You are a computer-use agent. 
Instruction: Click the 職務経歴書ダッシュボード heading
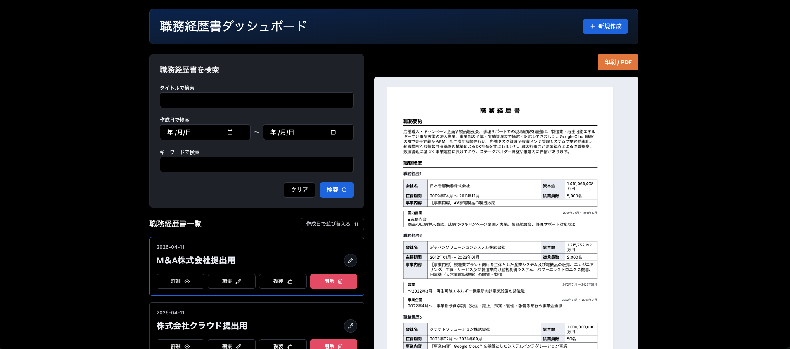click(233, 26)
